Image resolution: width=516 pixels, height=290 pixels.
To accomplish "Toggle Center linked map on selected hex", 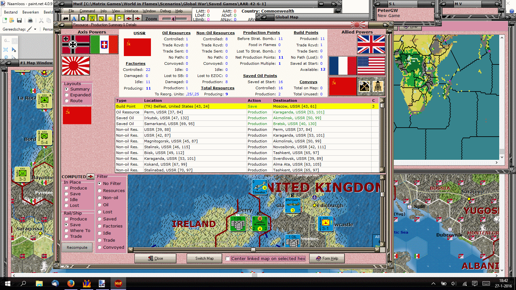I will coord(228,258).
